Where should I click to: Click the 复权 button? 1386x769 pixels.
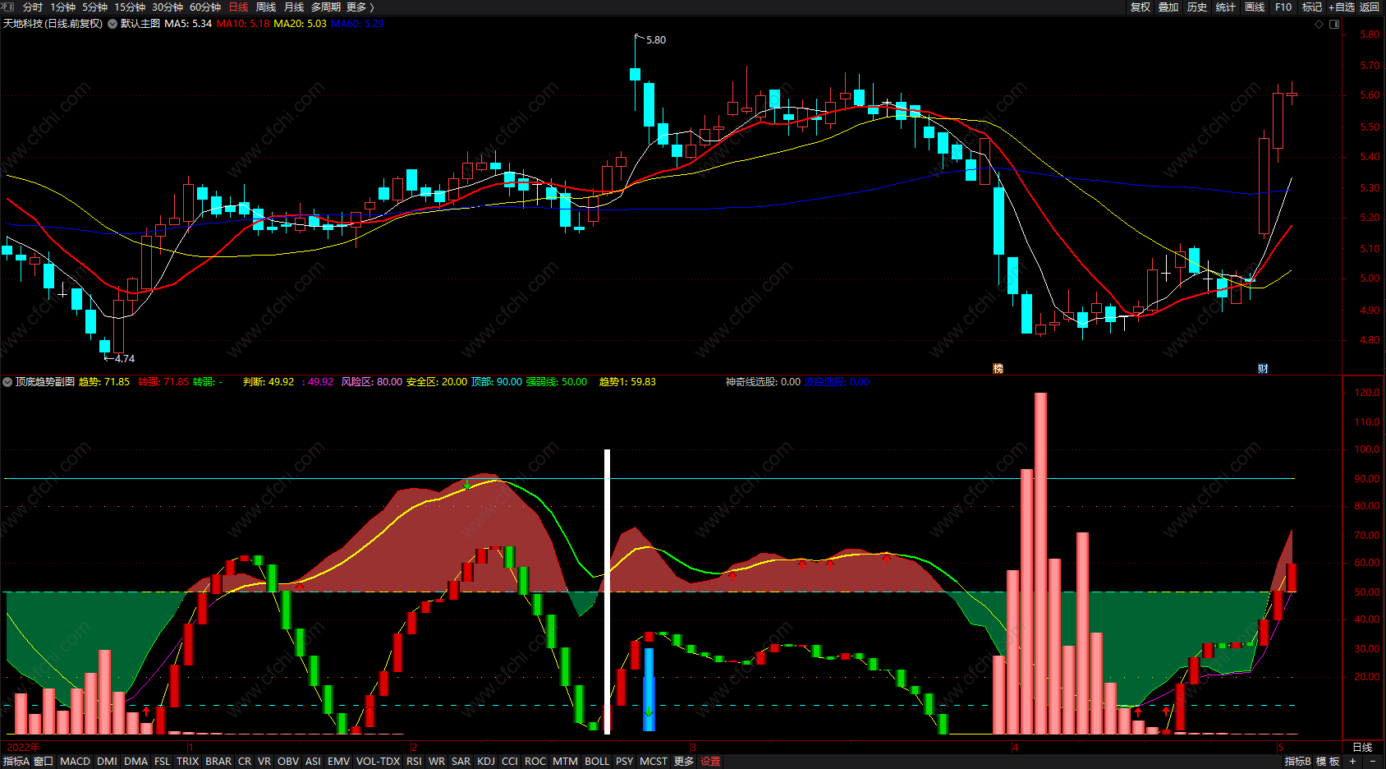click(1140, 7)
